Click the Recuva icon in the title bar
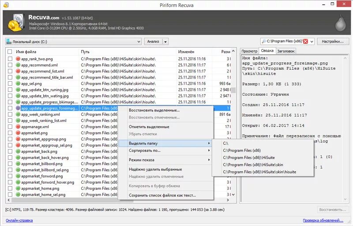The image size is (353, 226). point(6,5)
